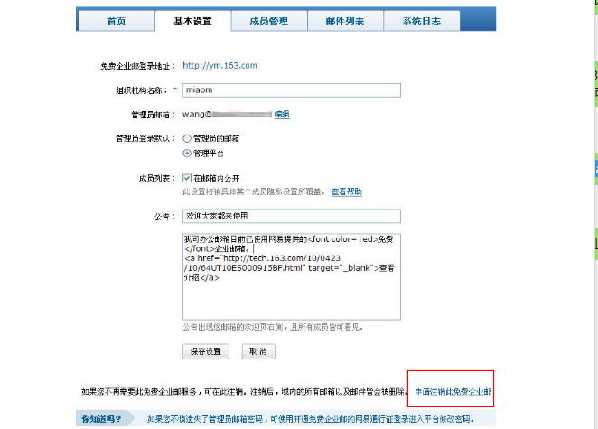Click the 申请注销此免费企业邮 link

click(x=453, y=393)
